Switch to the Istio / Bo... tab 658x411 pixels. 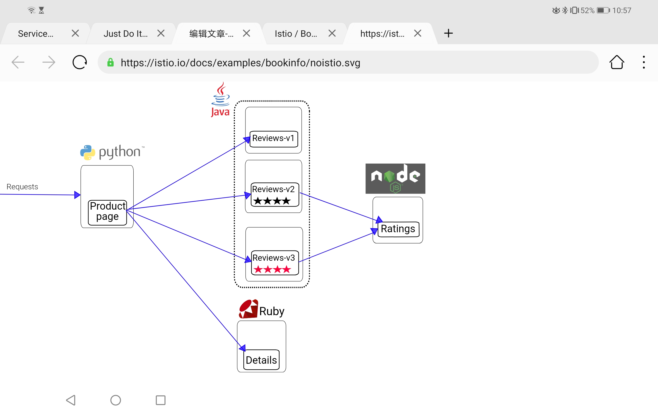click(x=296, y=34)
